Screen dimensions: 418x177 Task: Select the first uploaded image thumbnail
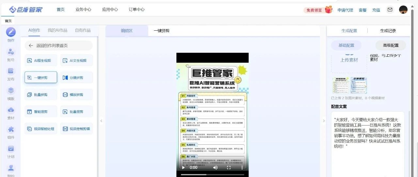[340, 85]
